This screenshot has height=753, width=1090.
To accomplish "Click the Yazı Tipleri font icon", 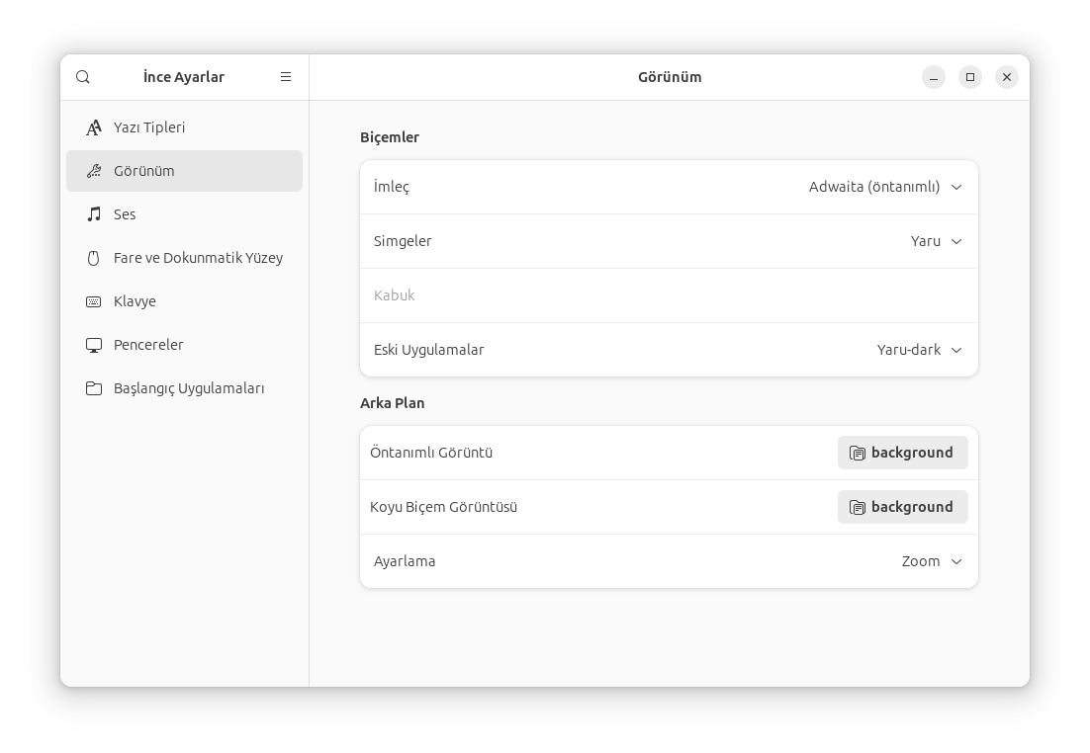I will tap(94, 127).
